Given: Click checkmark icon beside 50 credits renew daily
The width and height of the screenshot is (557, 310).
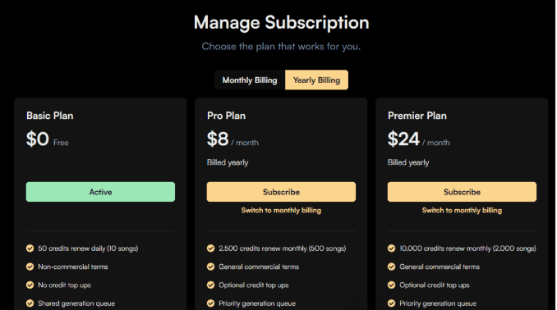Looking at the screenshot, I should 30,248.
